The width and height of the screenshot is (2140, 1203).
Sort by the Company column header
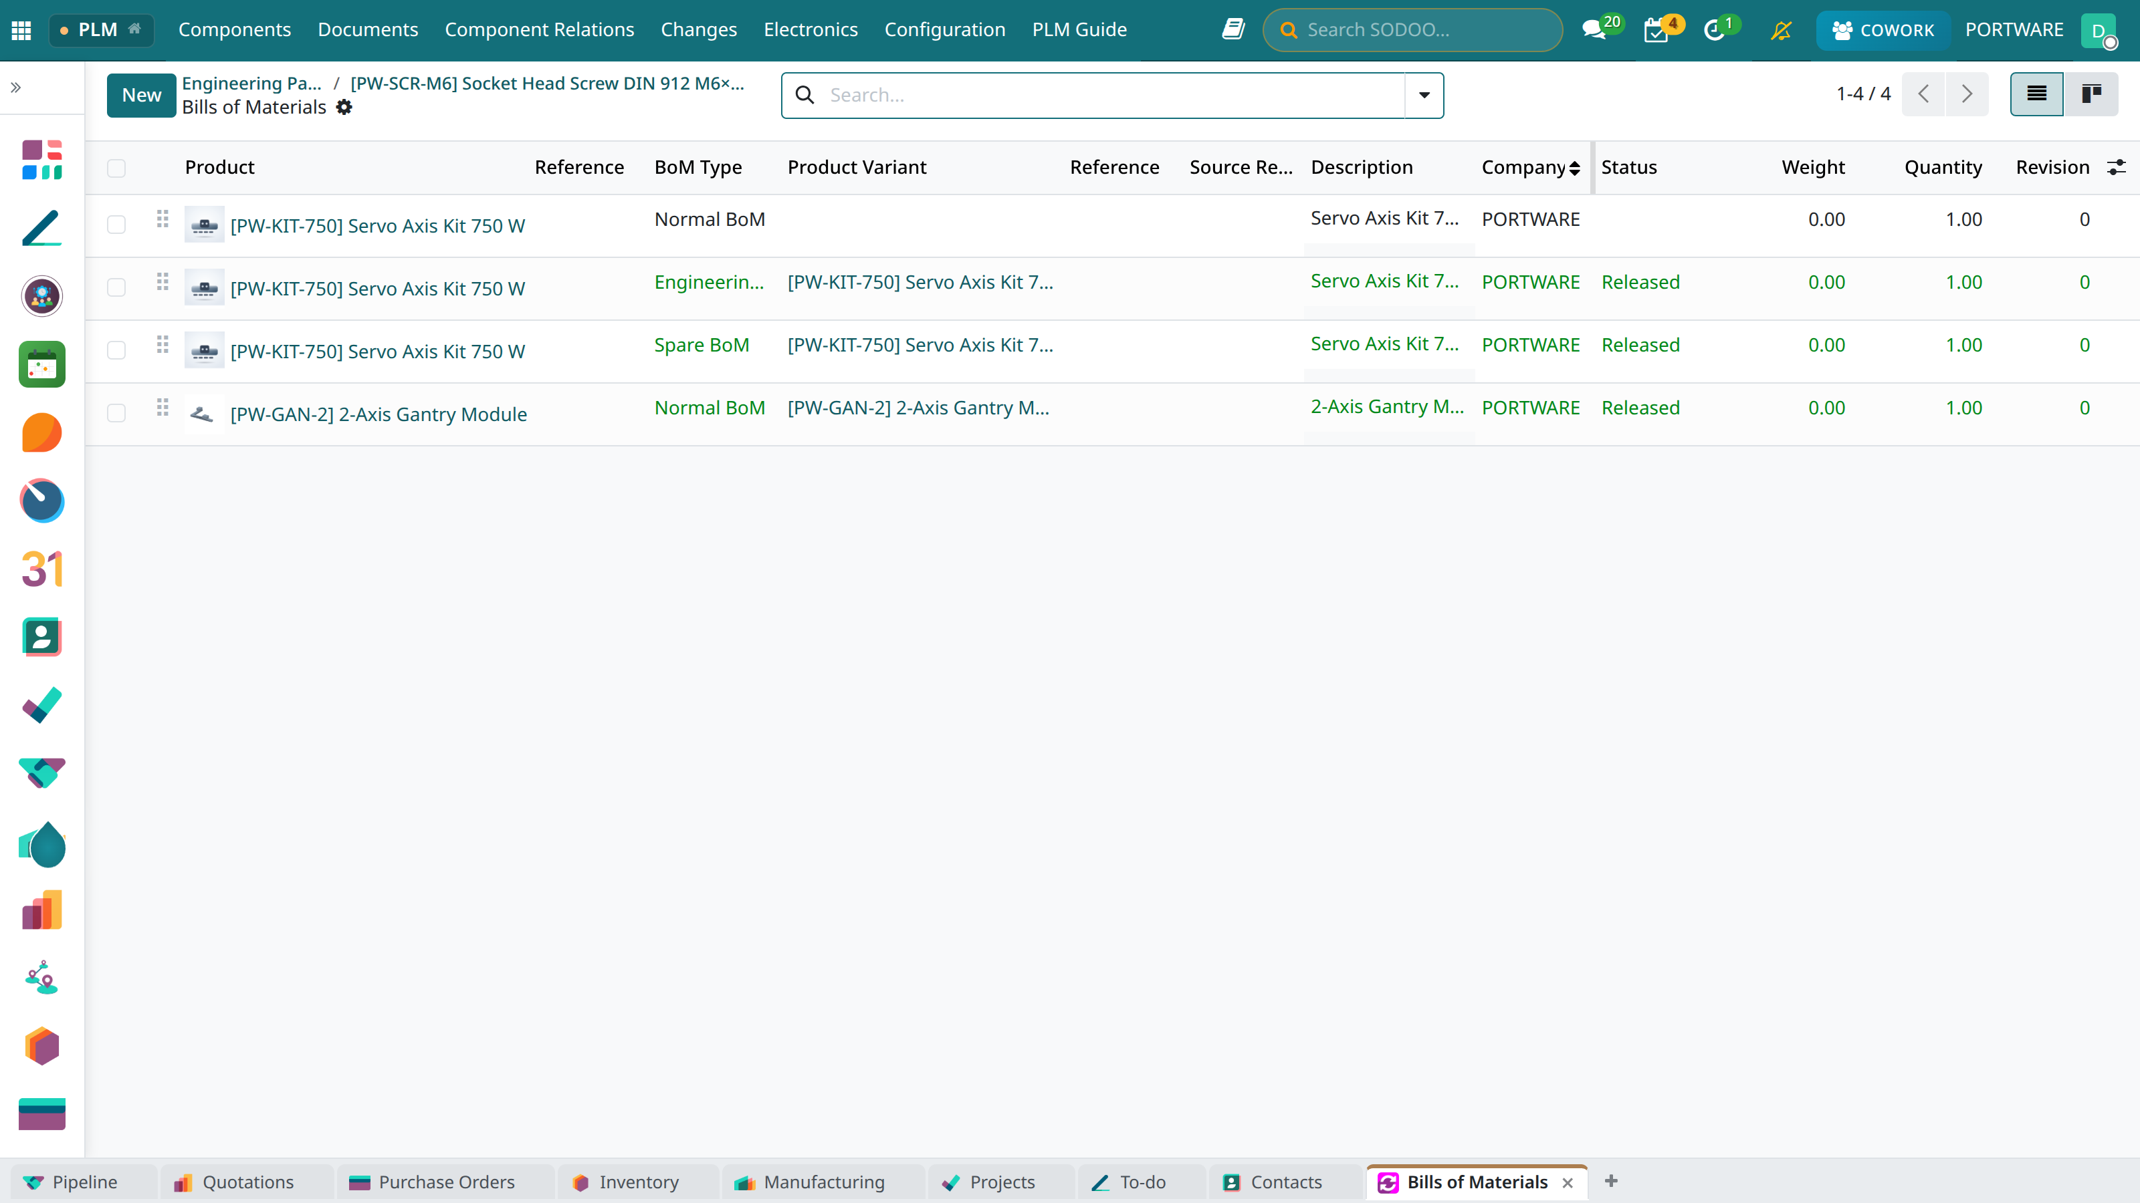[x=1530, y=167]
